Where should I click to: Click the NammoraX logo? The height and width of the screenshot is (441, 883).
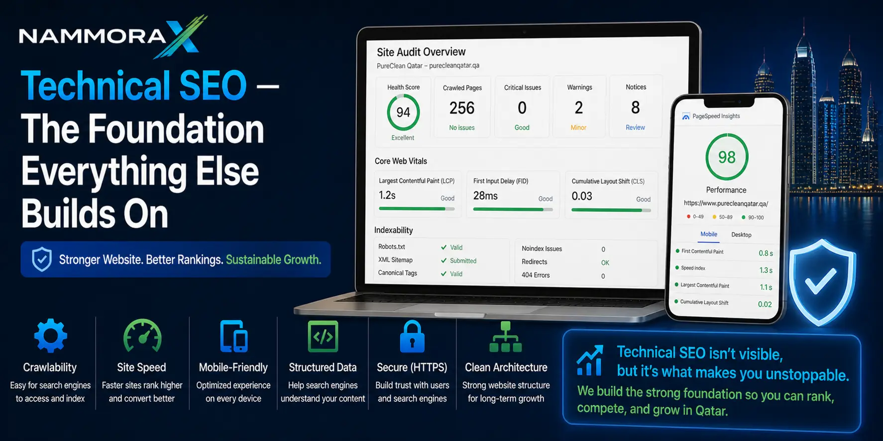click(113, 36)
